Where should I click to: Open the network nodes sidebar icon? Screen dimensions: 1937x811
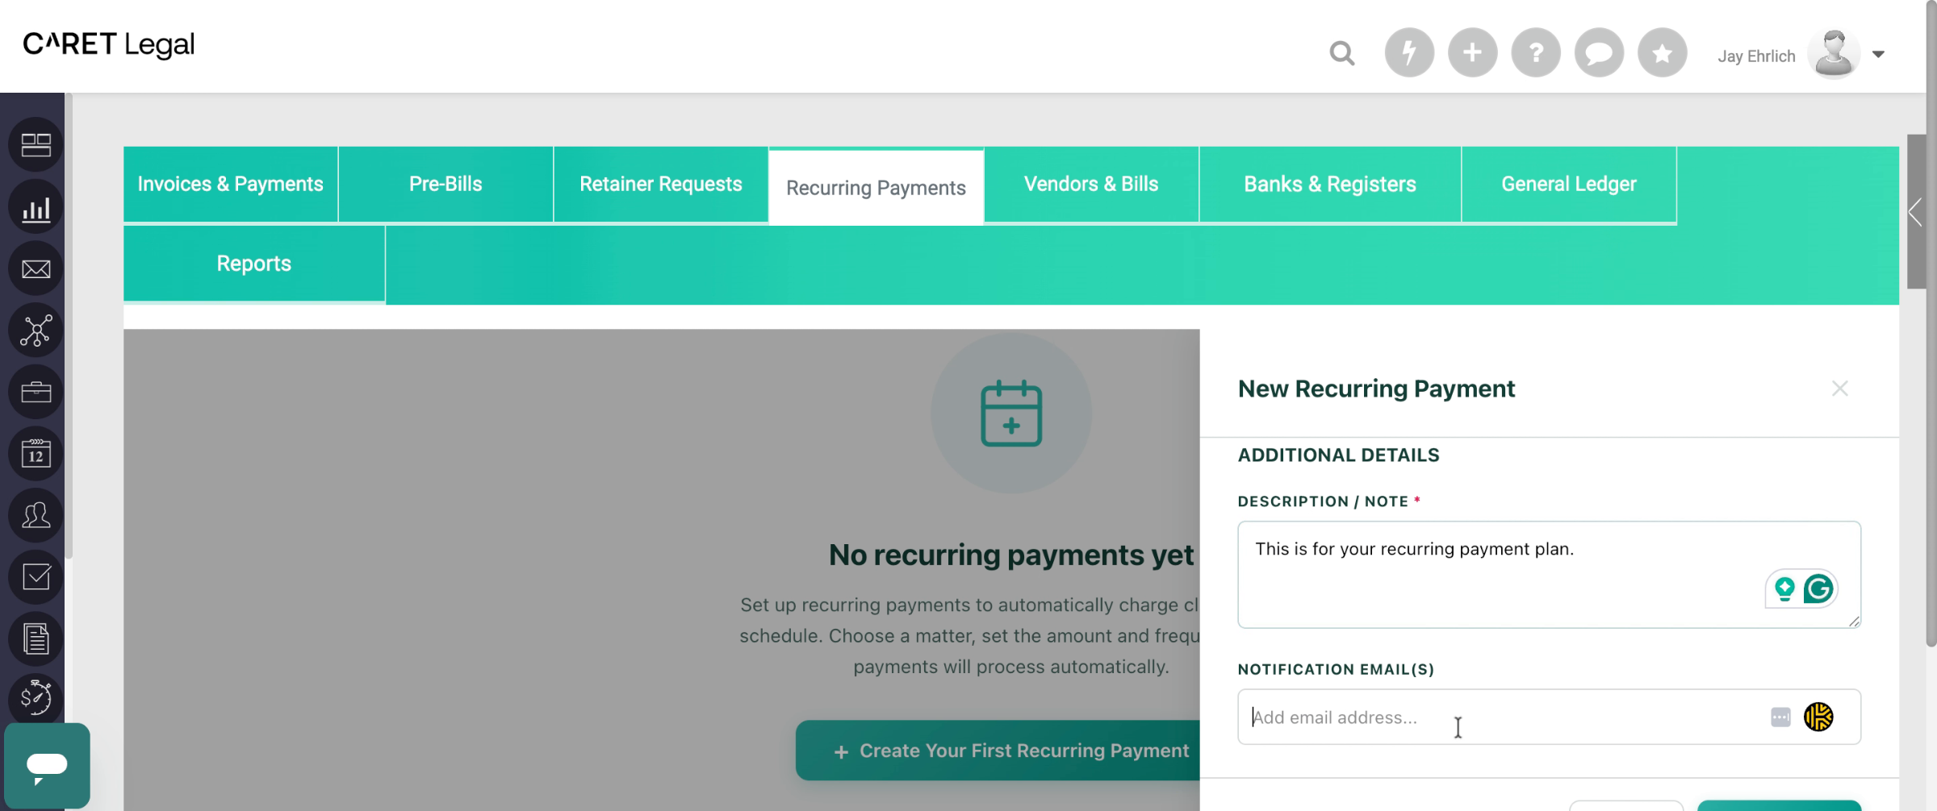(x=36, y=331)
